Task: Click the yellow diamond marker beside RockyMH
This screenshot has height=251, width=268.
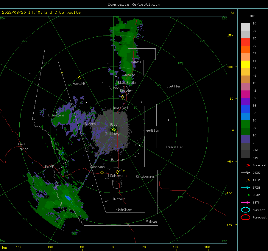Action: point(80,78)
